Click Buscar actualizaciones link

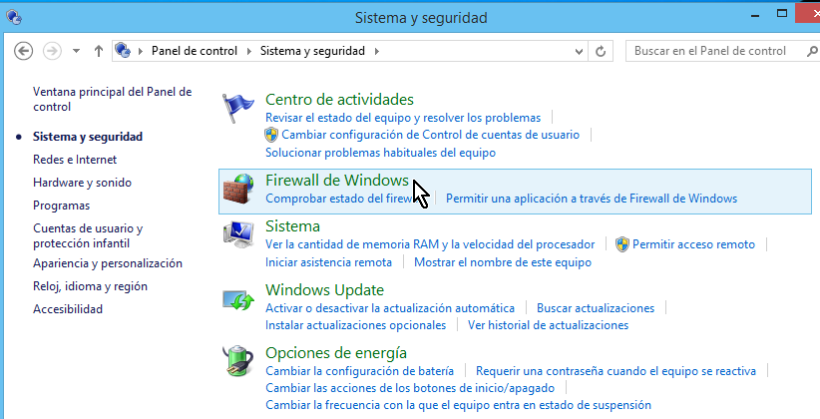click(x=596, y=308)
